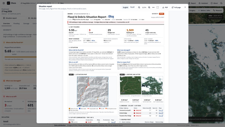Select the Flooding tab
The height and width of the screenshot is (127, 225).
[16, 23]
